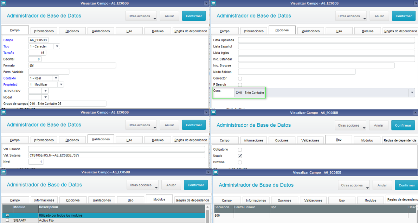The height and width of the screenshot is (223, 418).
Task: Close the window showing the Modulos tab
Action: 208,172
